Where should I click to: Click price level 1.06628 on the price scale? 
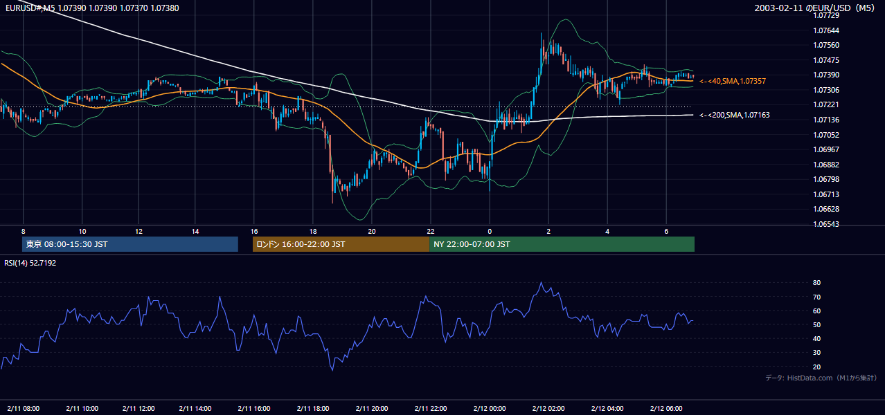826,209
